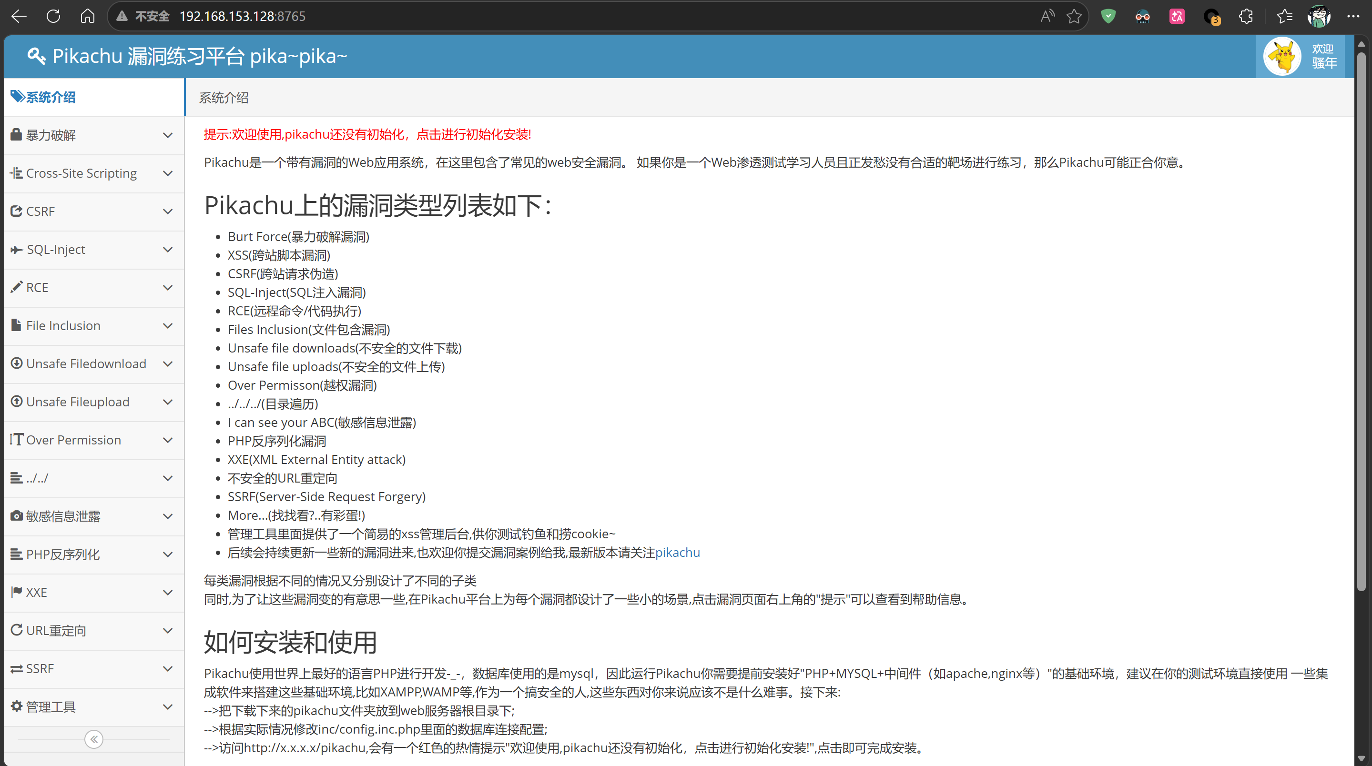Click the favorite star icon in address bar

[1074, 16]
